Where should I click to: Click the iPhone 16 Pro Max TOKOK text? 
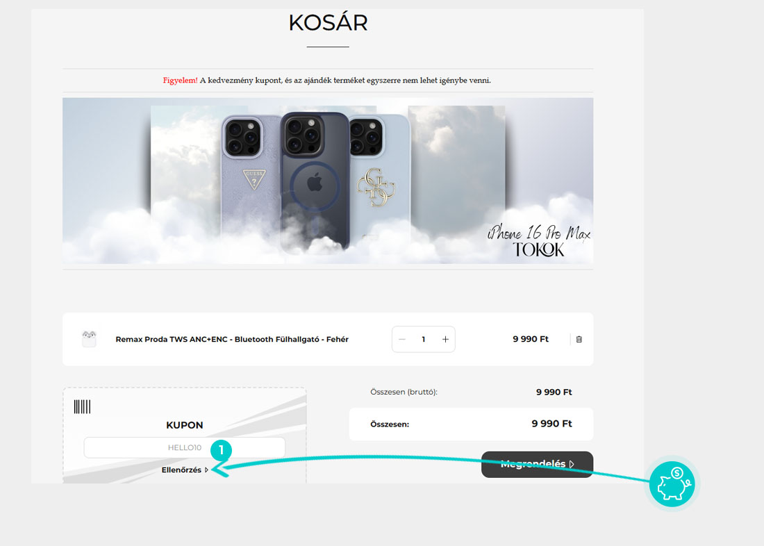pyautogui.click(x=539, y=241)
